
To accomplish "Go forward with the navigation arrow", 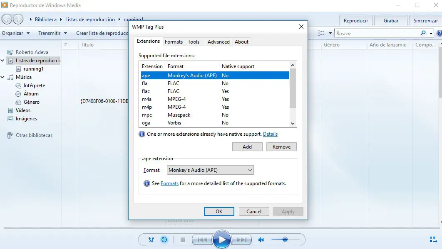I will 18,19.
